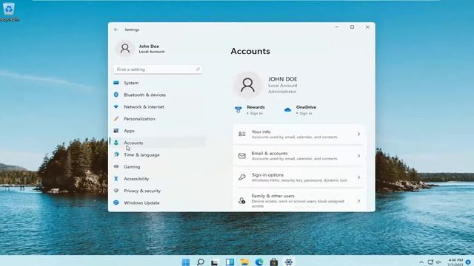Click the Privacy shield icon
Viewport: 474px width, 266px height.
pos(116,191)
